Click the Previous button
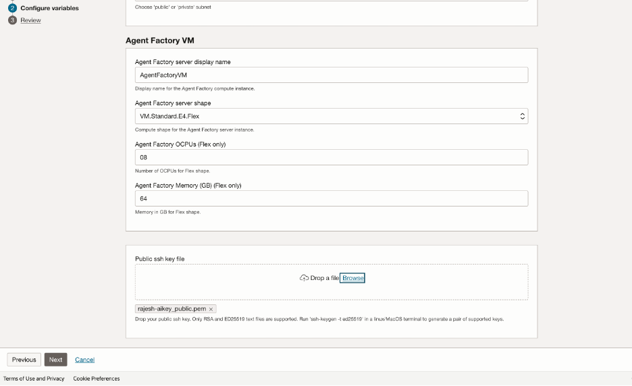This screenshot has width=632, height=386. (x=24, y=360)
